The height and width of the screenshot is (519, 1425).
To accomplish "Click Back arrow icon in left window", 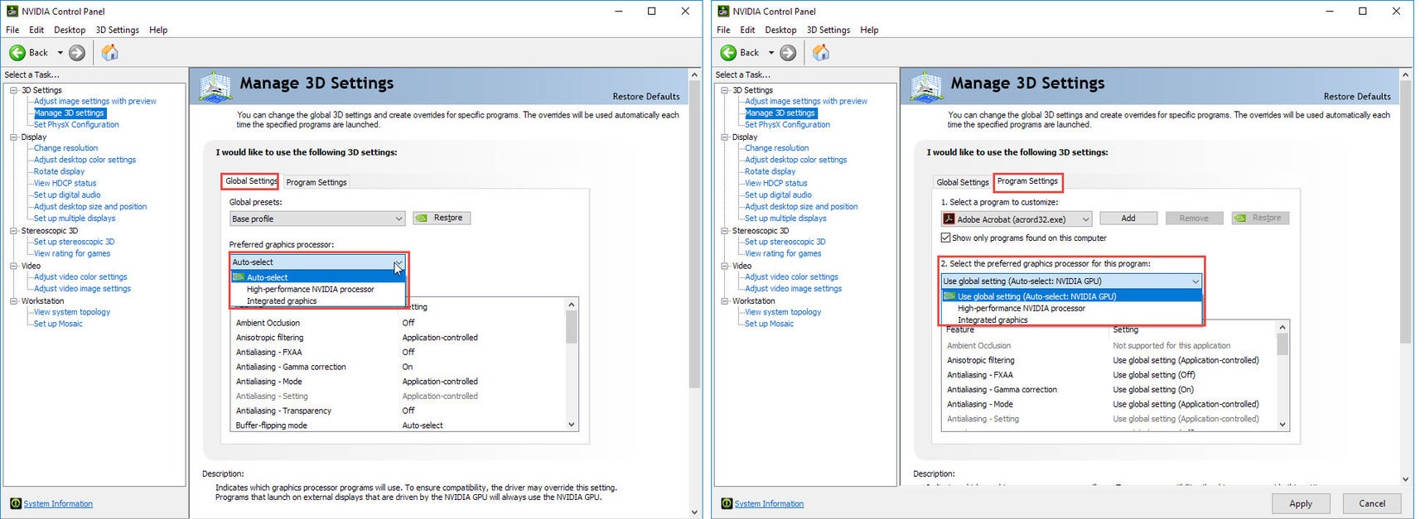I will tap(17, 53).
